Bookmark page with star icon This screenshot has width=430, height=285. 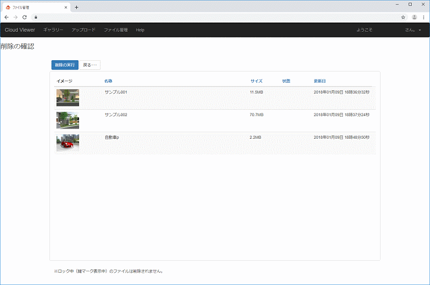point(403,17)
